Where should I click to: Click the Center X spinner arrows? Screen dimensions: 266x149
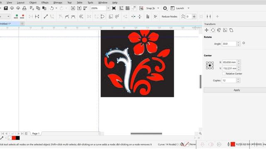tap(239, 62)
